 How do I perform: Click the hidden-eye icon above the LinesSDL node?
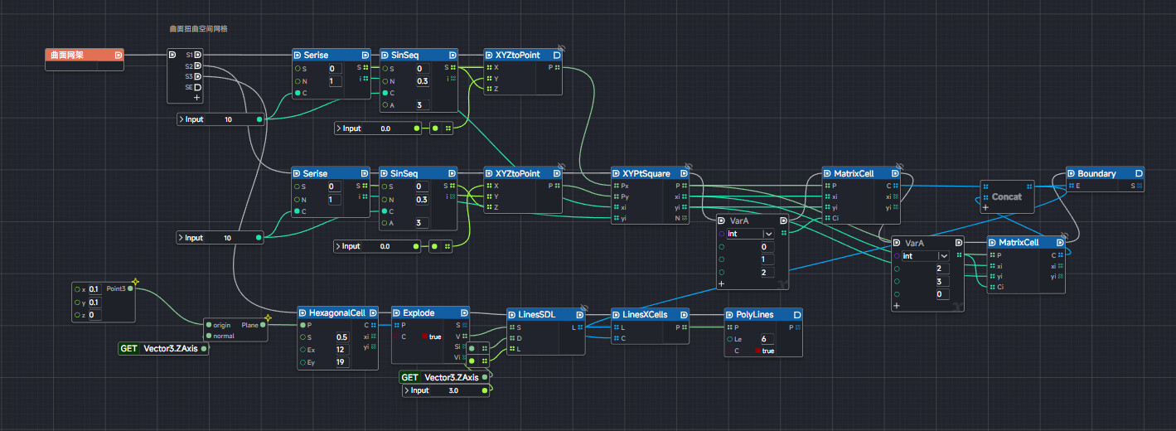(x=583, y=305)
